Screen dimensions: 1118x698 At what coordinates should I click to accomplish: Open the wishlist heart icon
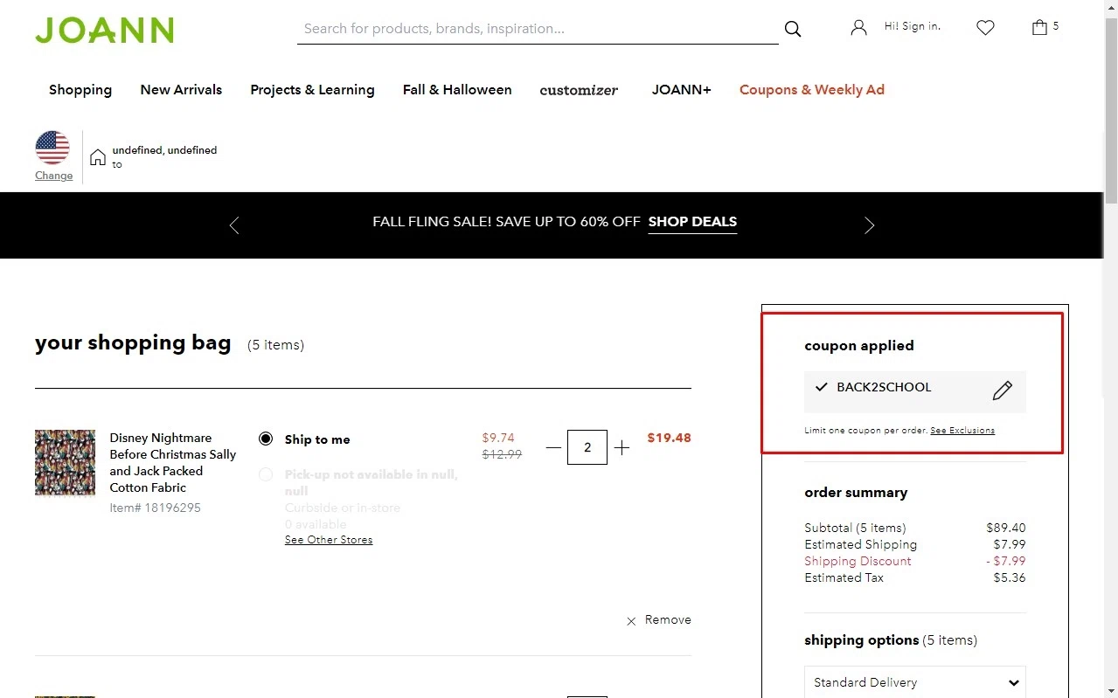pos(985,28)
